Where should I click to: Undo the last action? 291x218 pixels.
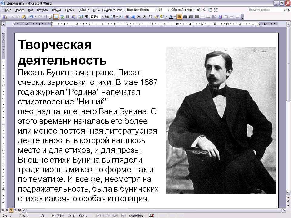click(x=31, y=17)
